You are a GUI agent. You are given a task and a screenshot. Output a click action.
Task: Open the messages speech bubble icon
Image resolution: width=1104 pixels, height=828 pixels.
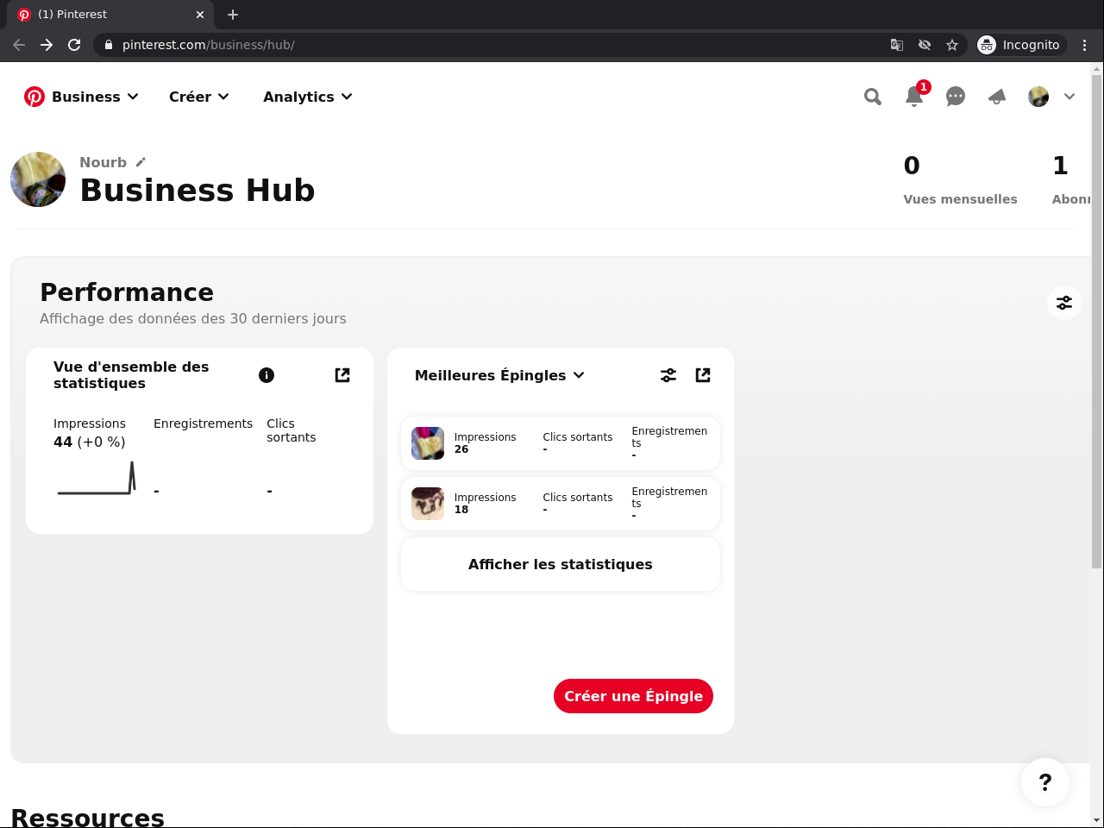[956, 97]
